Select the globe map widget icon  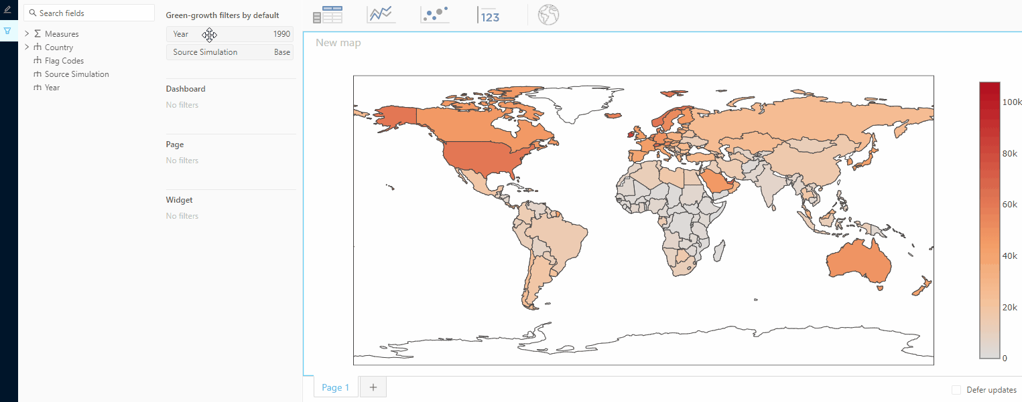(548, 15)
